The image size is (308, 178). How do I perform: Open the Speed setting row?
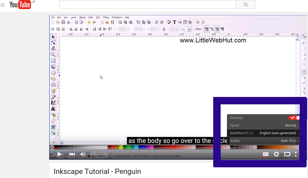coord(263,125)
